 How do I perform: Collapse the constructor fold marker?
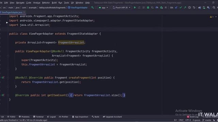[x=8, y=56]
